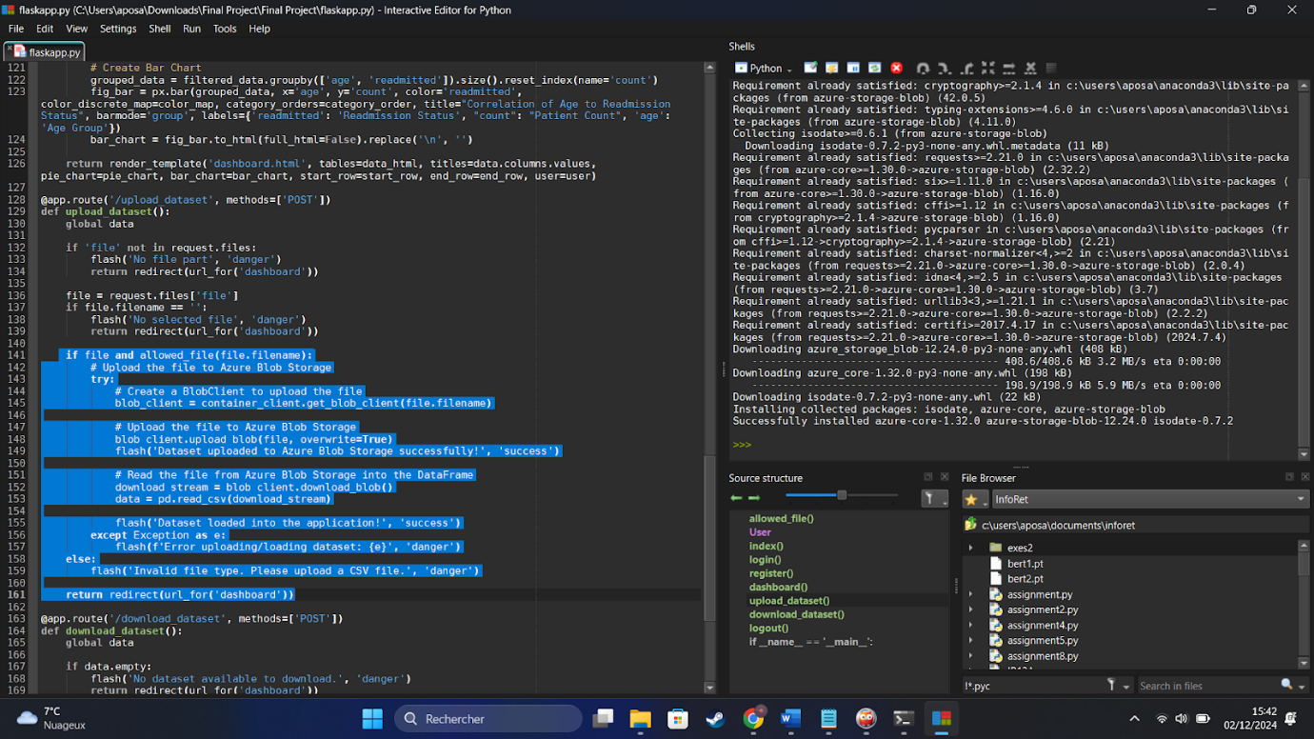This screenshot has height=739, width=1314.
Task: Click the pause shell icon
Action: [853, 69]
